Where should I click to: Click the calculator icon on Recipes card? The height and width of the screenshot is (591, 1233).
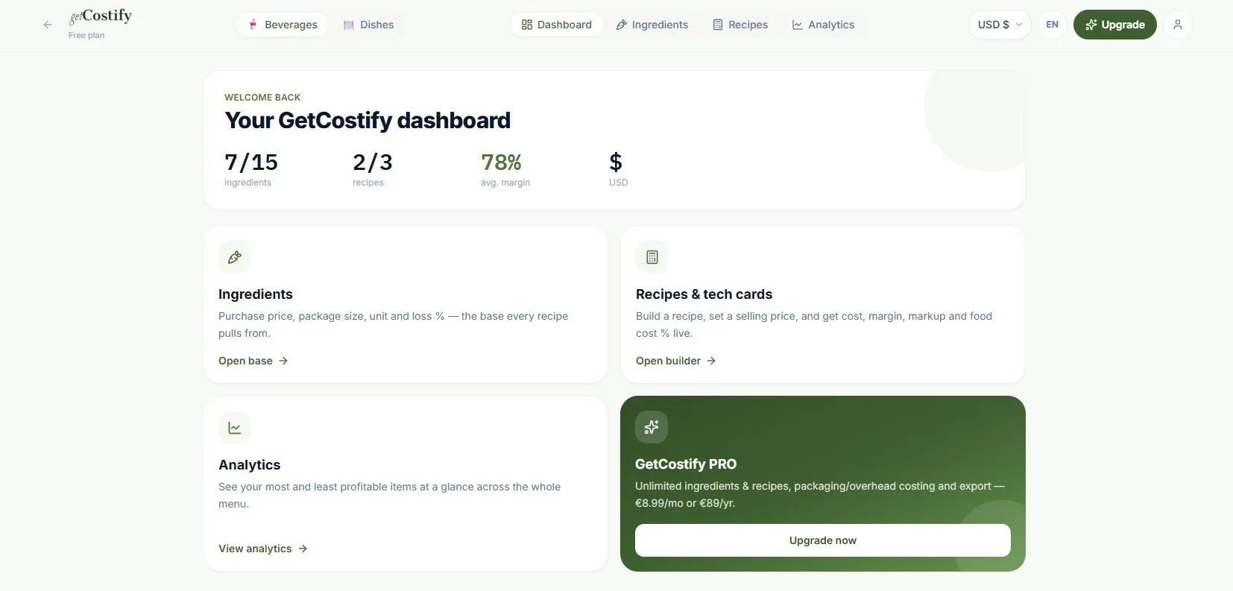(652, 257)
